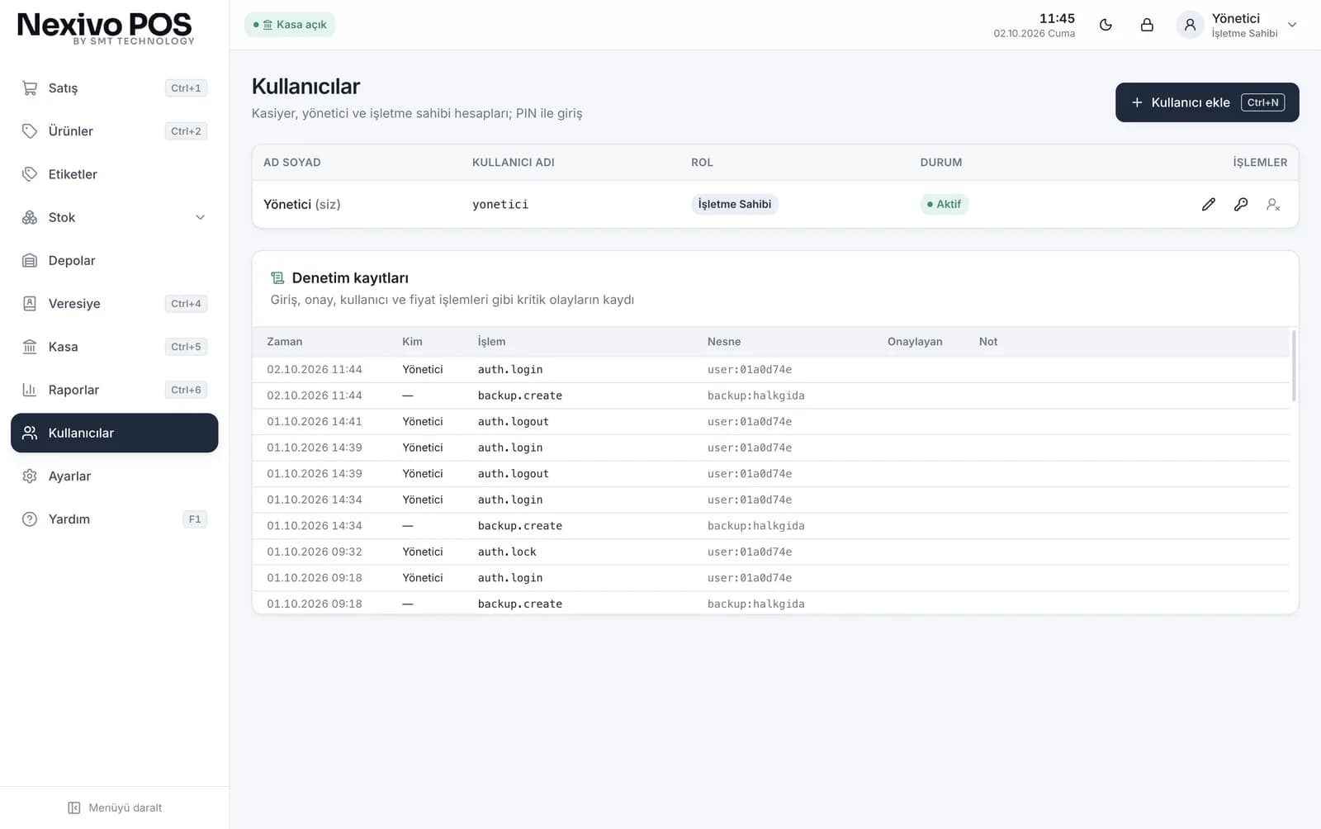Viewport: 1321px width, 829px height.
Task: Go to Ürünler in the sidebar
Action: click(114, 131)
